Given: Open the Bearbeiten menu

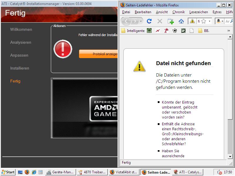Looking at the screenshot, I should pyautogui.click(x=143, y=12).
